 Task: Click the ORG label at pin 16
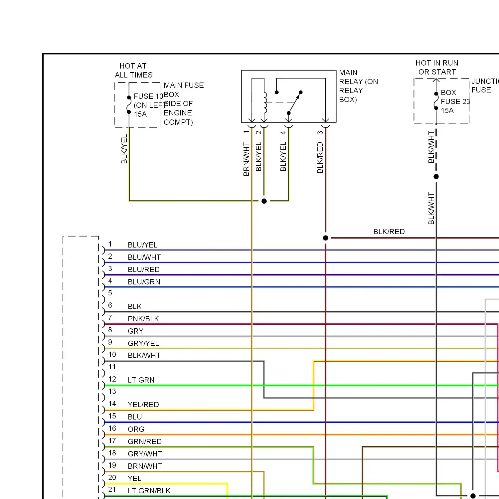pyautogui.click(x=136, y=429)
